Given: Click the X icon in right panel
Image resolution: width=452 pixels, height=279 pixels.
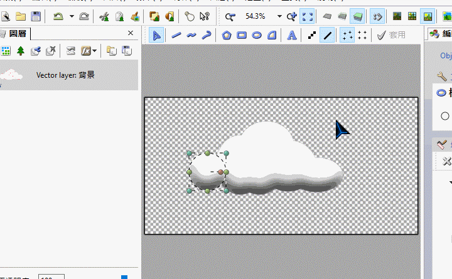Looking at the screenshot, I should coord(447,161).
